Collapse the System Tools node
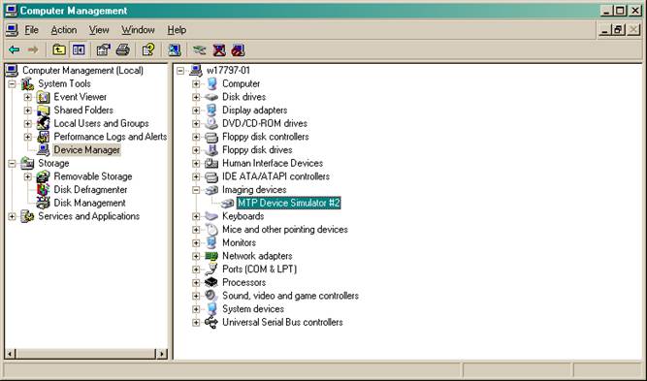The width and height of the screenshot is (647, 381). pos(12,84)
